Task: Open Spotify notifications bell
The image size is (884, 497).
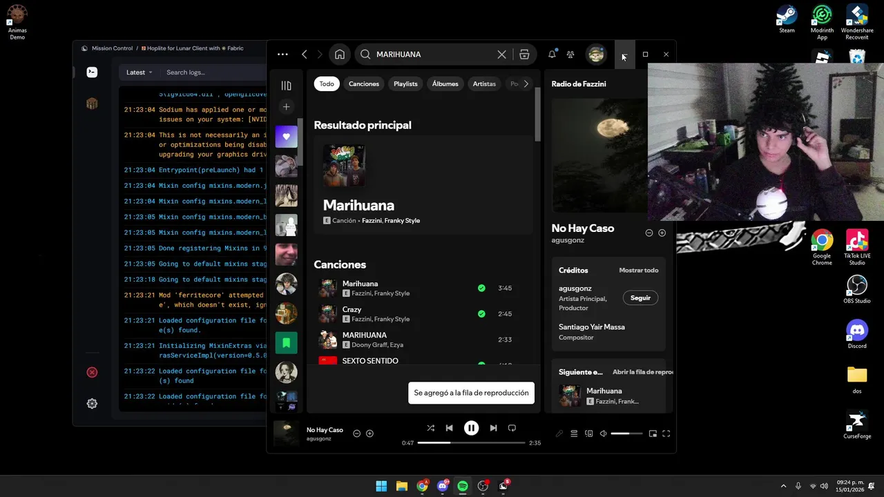Action: pyautogui.click(x=552, y=54)
